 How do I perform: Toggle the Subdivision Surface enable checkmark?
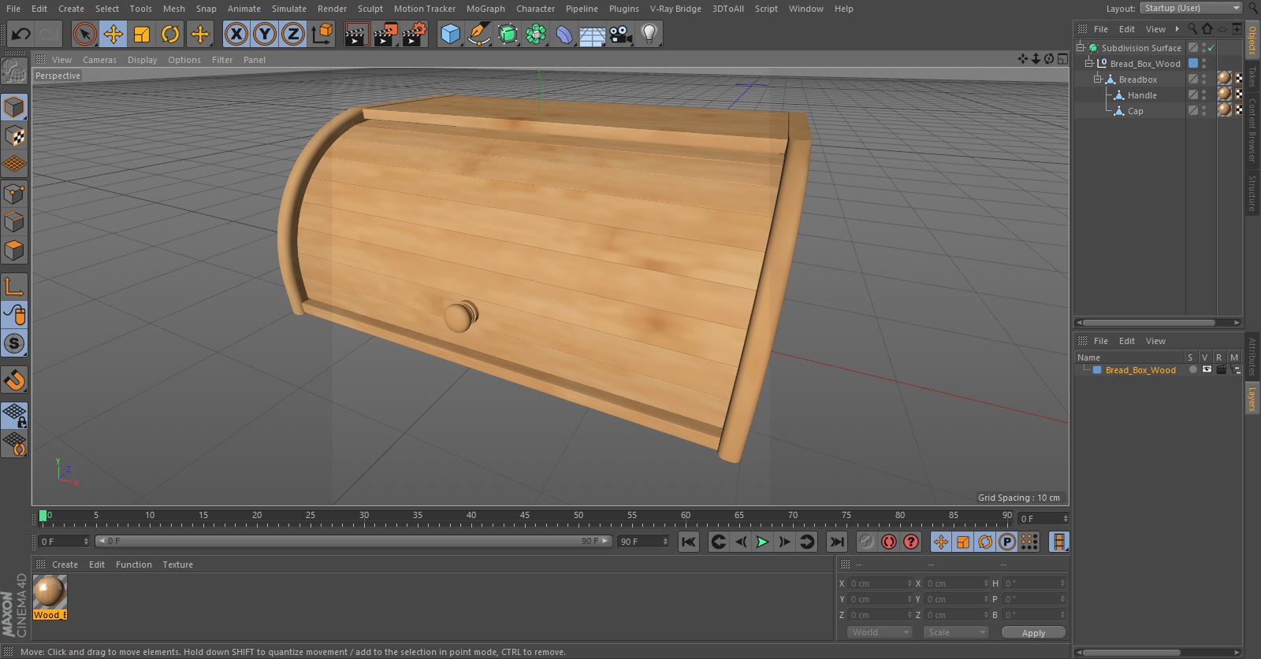(1211, 48)
